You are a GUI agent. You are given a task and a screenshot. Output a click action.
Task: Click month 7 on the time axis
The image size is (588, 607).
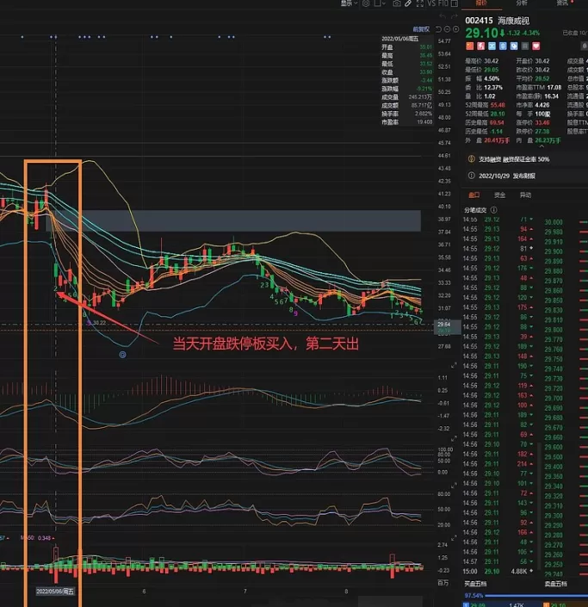[x=245, y=592]
